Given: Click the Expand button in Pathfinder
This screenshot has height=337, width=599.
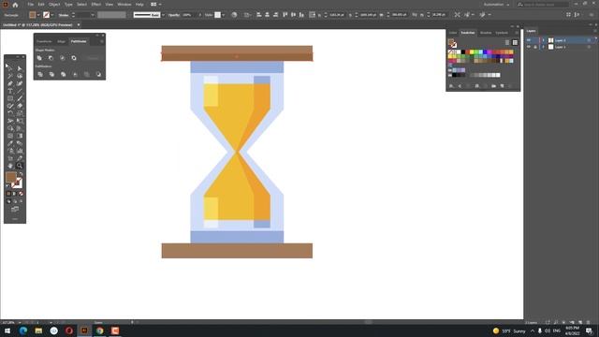Looking at the screenshot, I should [93, 58].
